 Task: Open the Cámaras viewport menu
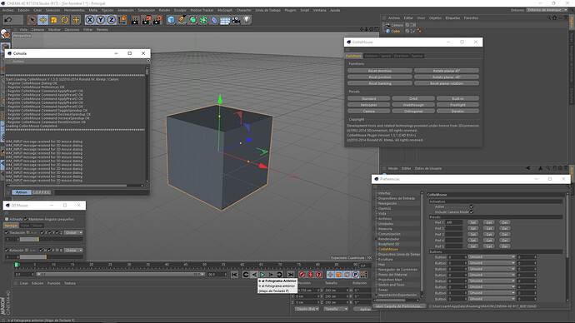coord(37,30)
